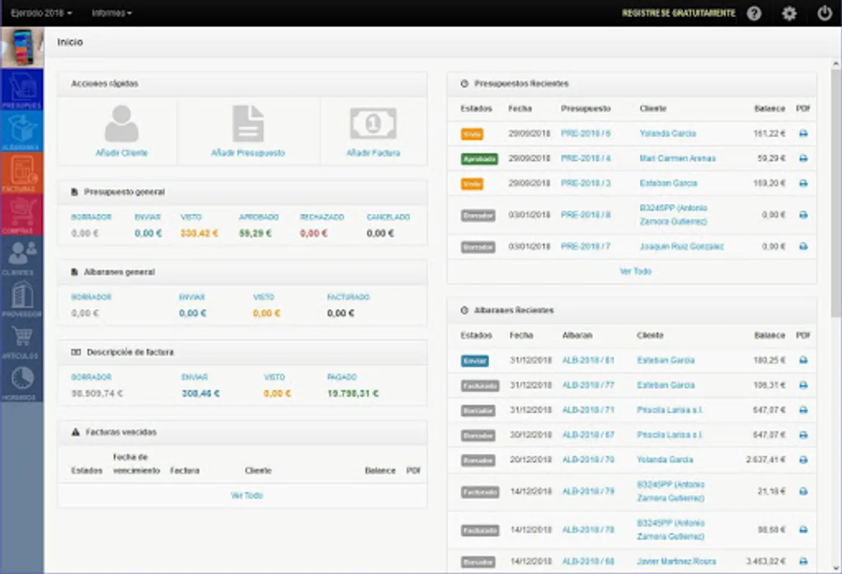Click the REGISTRESE GRATUITAMENTE link

pyautogui.click(x=678, y=13)
